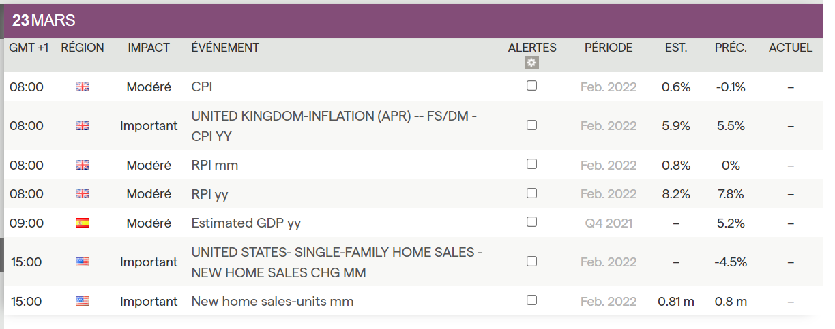Open the Estimated GDP yy event

coord(246,223)
